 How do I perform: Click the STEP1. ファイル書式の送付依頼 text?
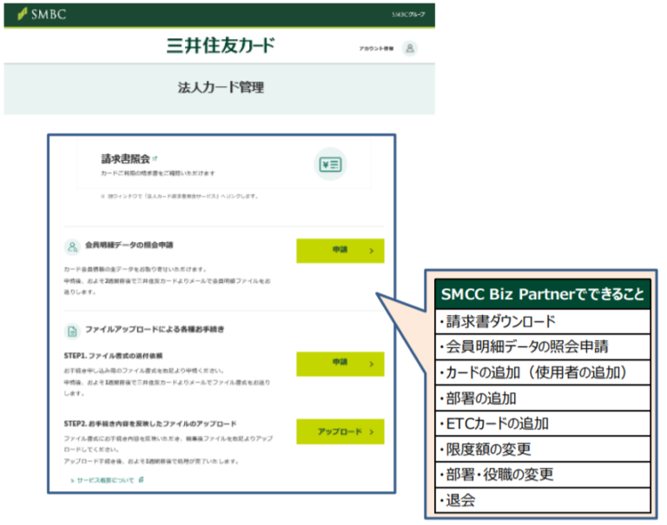[x=113, y=356]
